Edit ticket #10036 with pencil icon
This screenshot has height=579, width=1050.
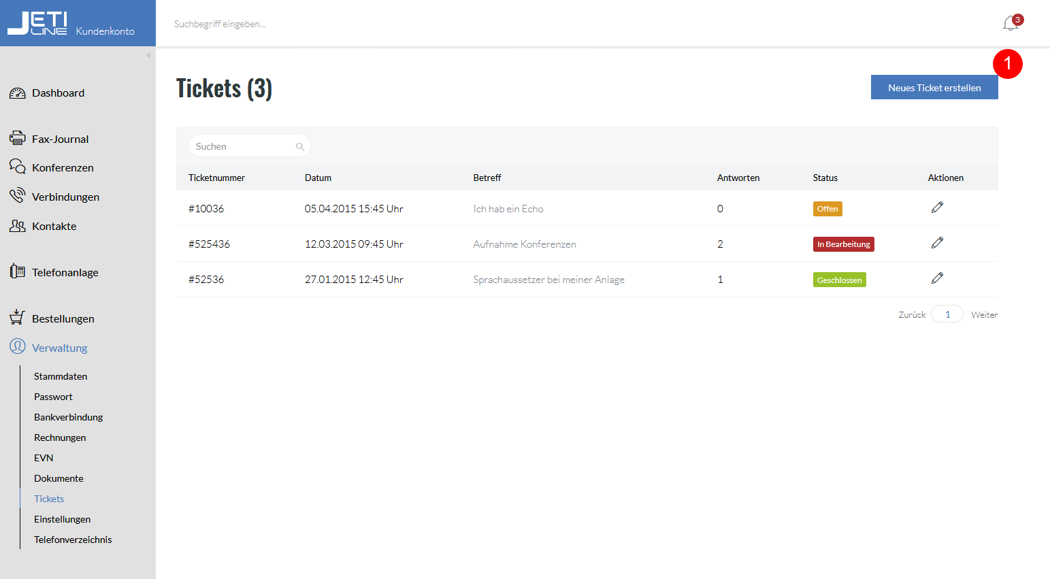click(937, 208)
